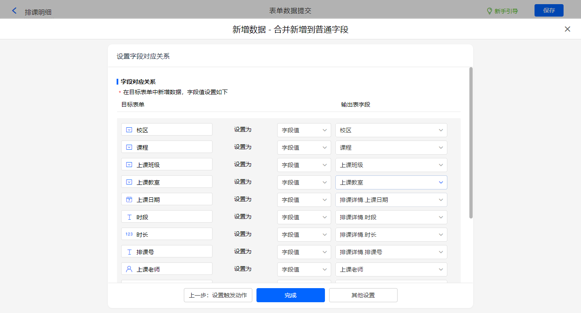Screen dimensions: 581x313
Task: Click the dropdown-type icon next to 校区
Action: (x=129, y=130)
